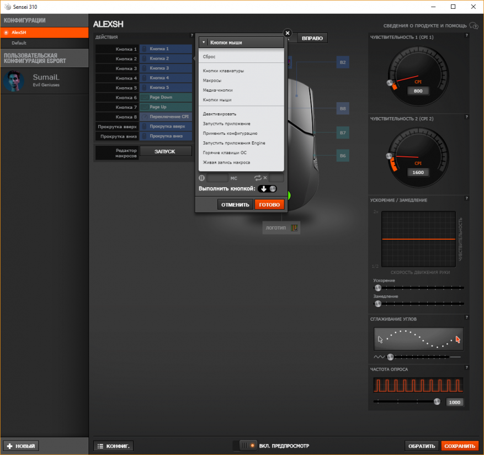Click the Сохранить button
Viewport: 484px width, 455px height.
[460, 446]
